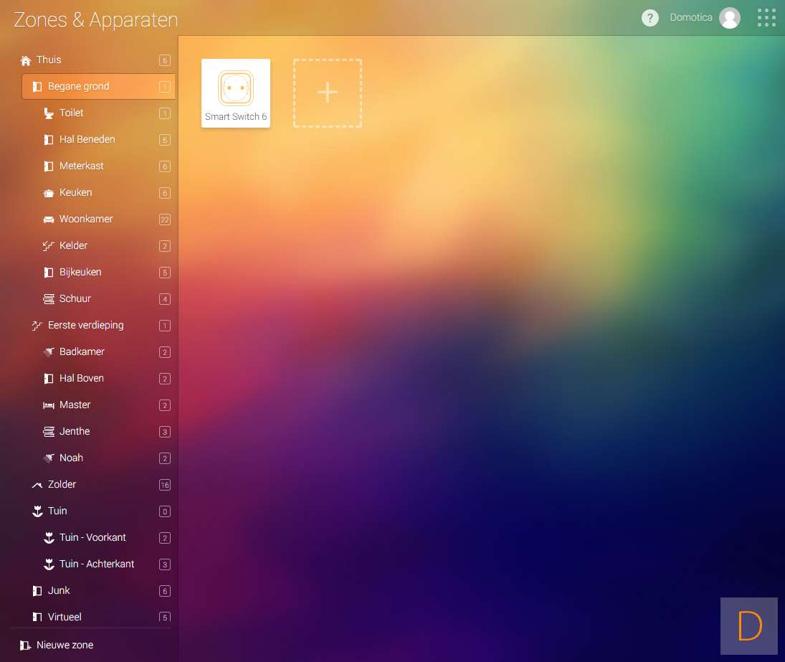785x662 pixels.
Task: Click the Keuken cooking pot icon
Action: pyautogui.click(x=49, y=193)
